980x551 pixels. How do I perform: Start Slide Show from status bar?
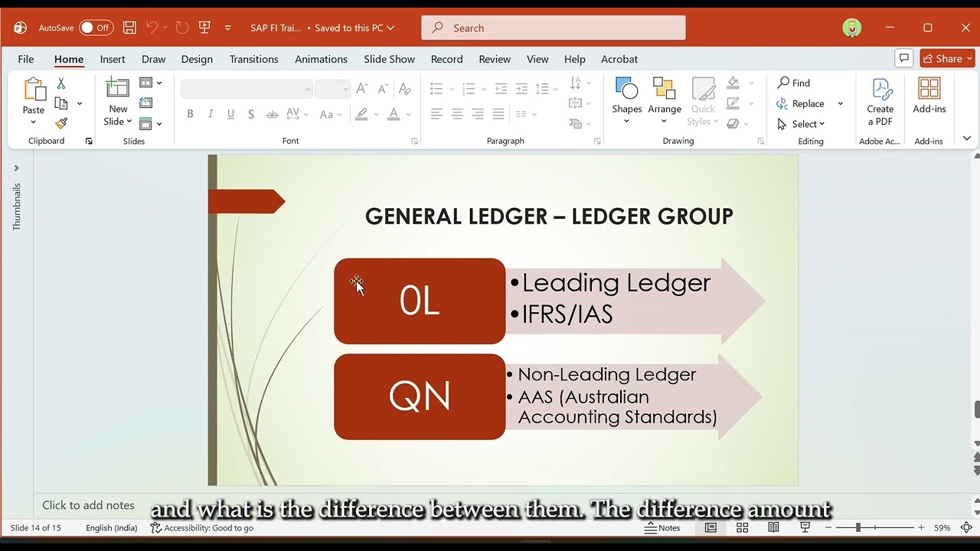pos(805,527)
